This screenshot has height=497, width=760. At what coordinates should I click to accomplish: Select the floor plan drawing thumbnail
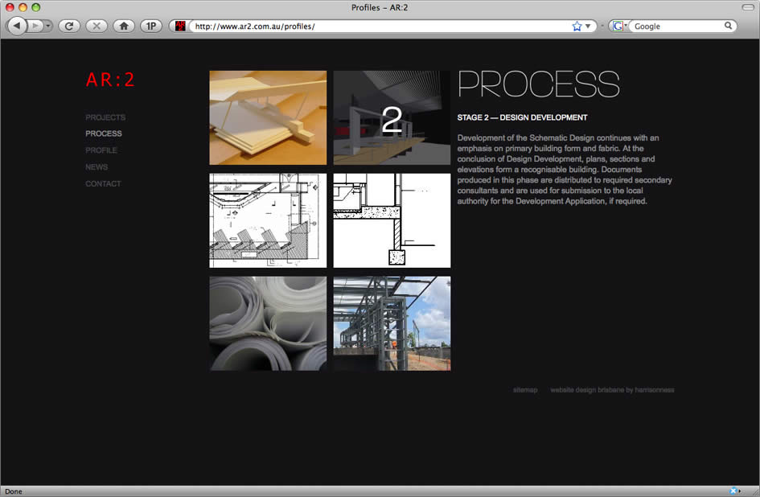point(268,220)
